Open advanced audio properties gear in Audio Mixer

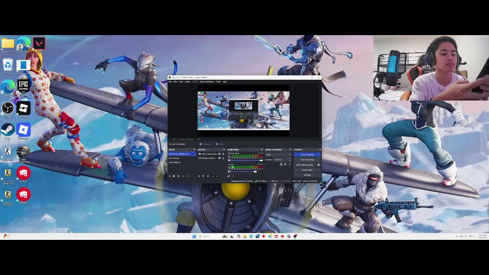coord(229,176)
